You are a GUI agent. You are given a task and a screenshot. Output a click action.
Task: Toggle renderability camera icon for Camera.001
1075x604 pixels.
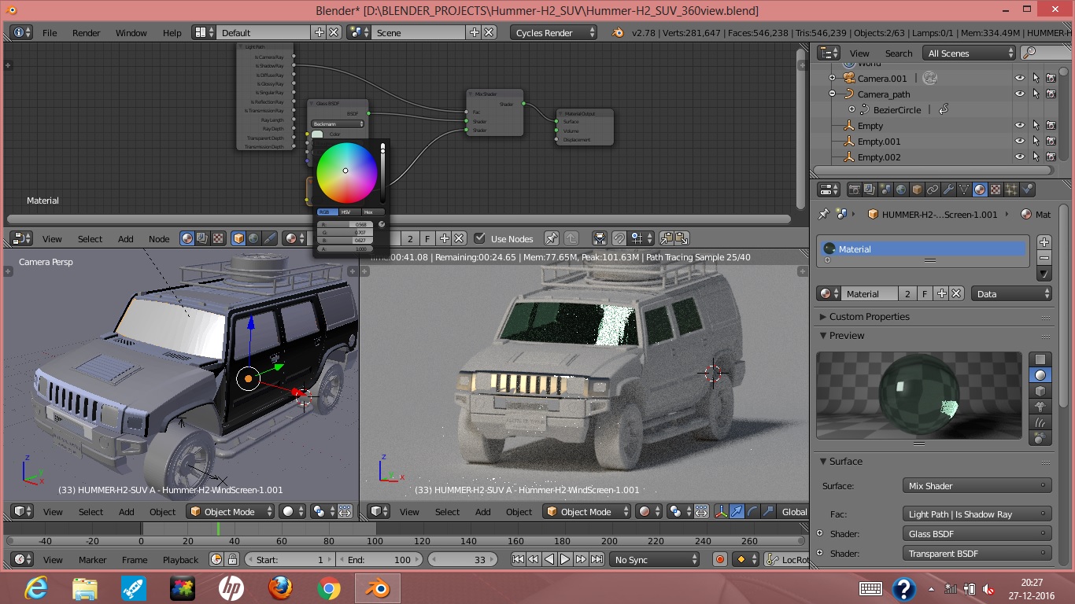(x=1051, y=78)
